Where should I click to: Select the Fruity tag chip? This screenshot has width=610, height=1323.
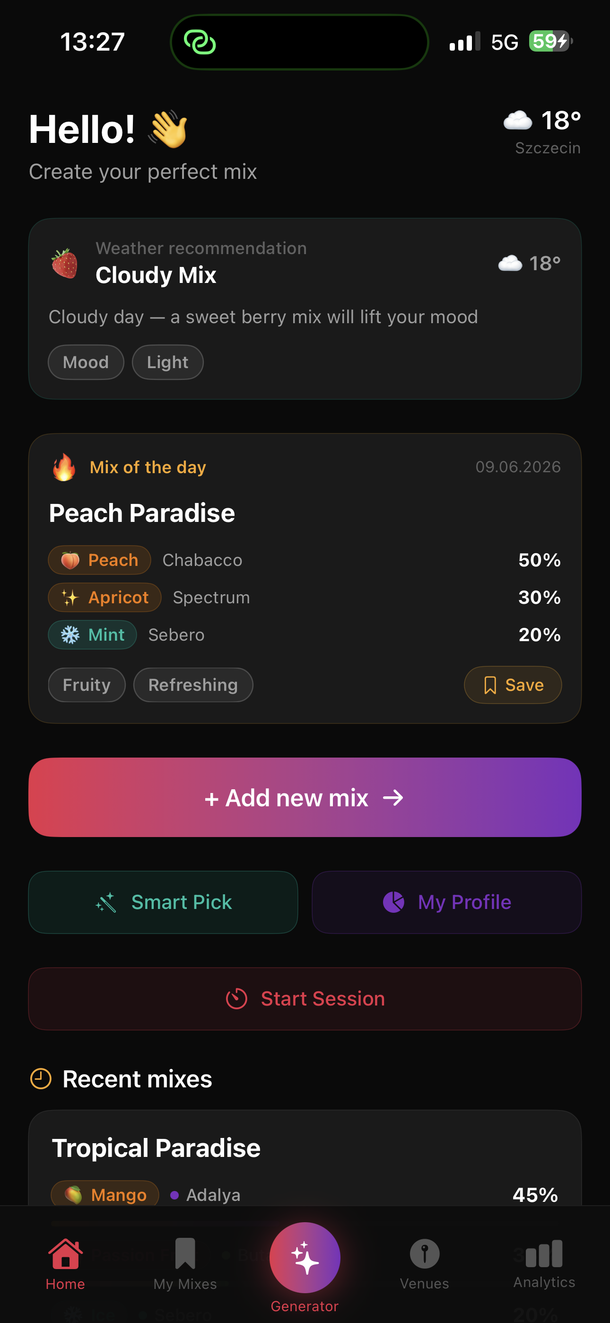[87, 685]
